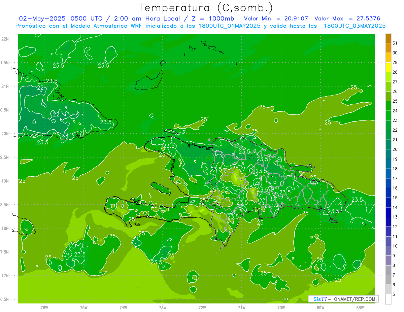Click the 'ONAMET/REP.DOM.' credit label
This screenshot has width=404, height=312.
coord(355,299)
